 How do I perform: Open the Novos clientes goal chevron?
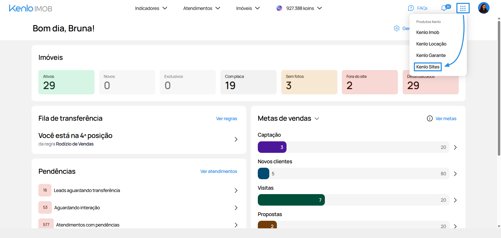coord(455,174)
